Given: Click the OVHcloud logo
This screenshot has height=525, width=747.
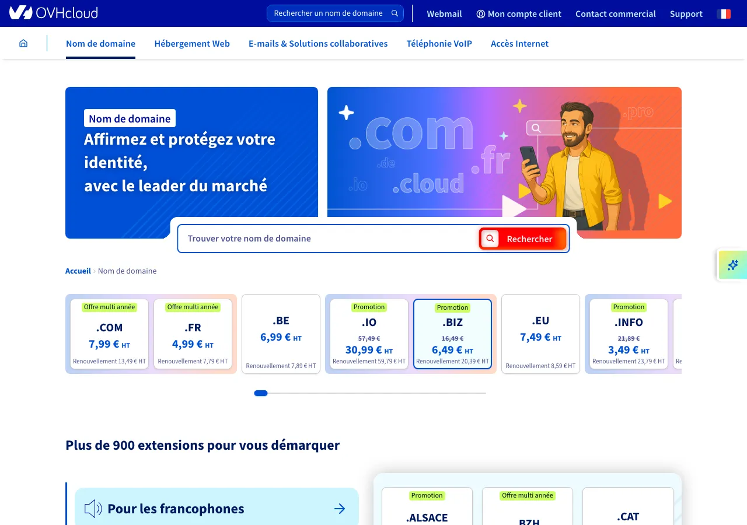Looking at the screenshot, I should 53,13.
